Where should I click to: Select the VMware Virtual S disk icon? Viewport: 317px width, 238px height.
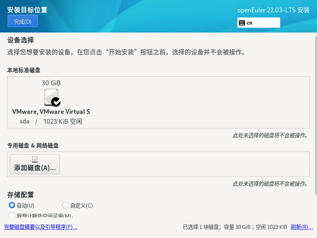[51, 97]
